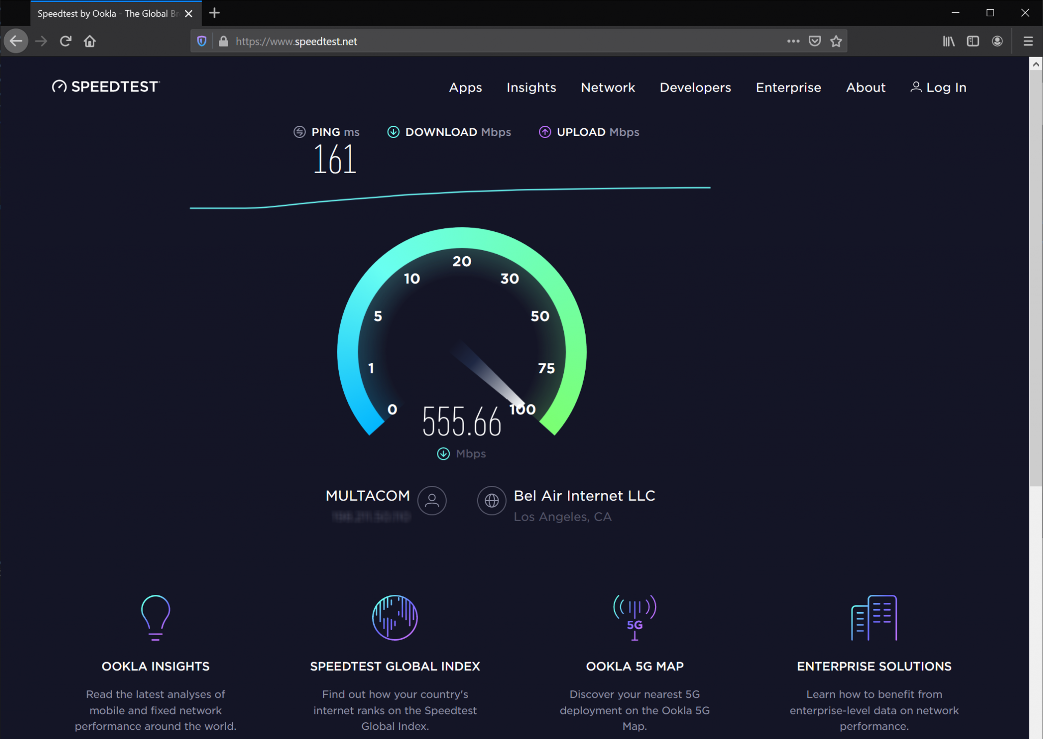Click the Speedtest logo

click(106, 87)
